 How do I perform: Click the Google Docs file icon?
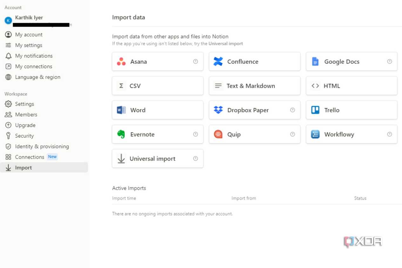(315, 62)
